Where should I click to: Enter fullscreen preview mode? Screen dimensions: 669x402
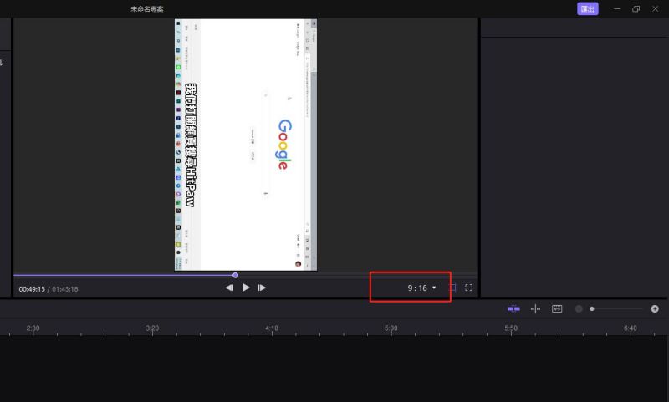point(468,288)
